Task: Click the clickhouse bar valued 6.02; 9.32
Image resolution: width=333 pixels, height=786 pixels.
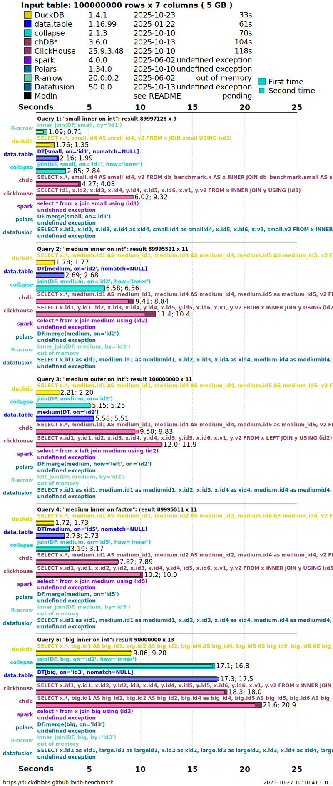Action: (x=84, y=197)
